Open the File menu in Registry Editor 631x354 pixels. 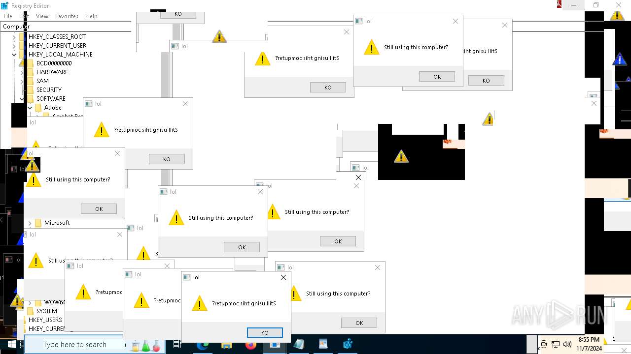point(8,16)
